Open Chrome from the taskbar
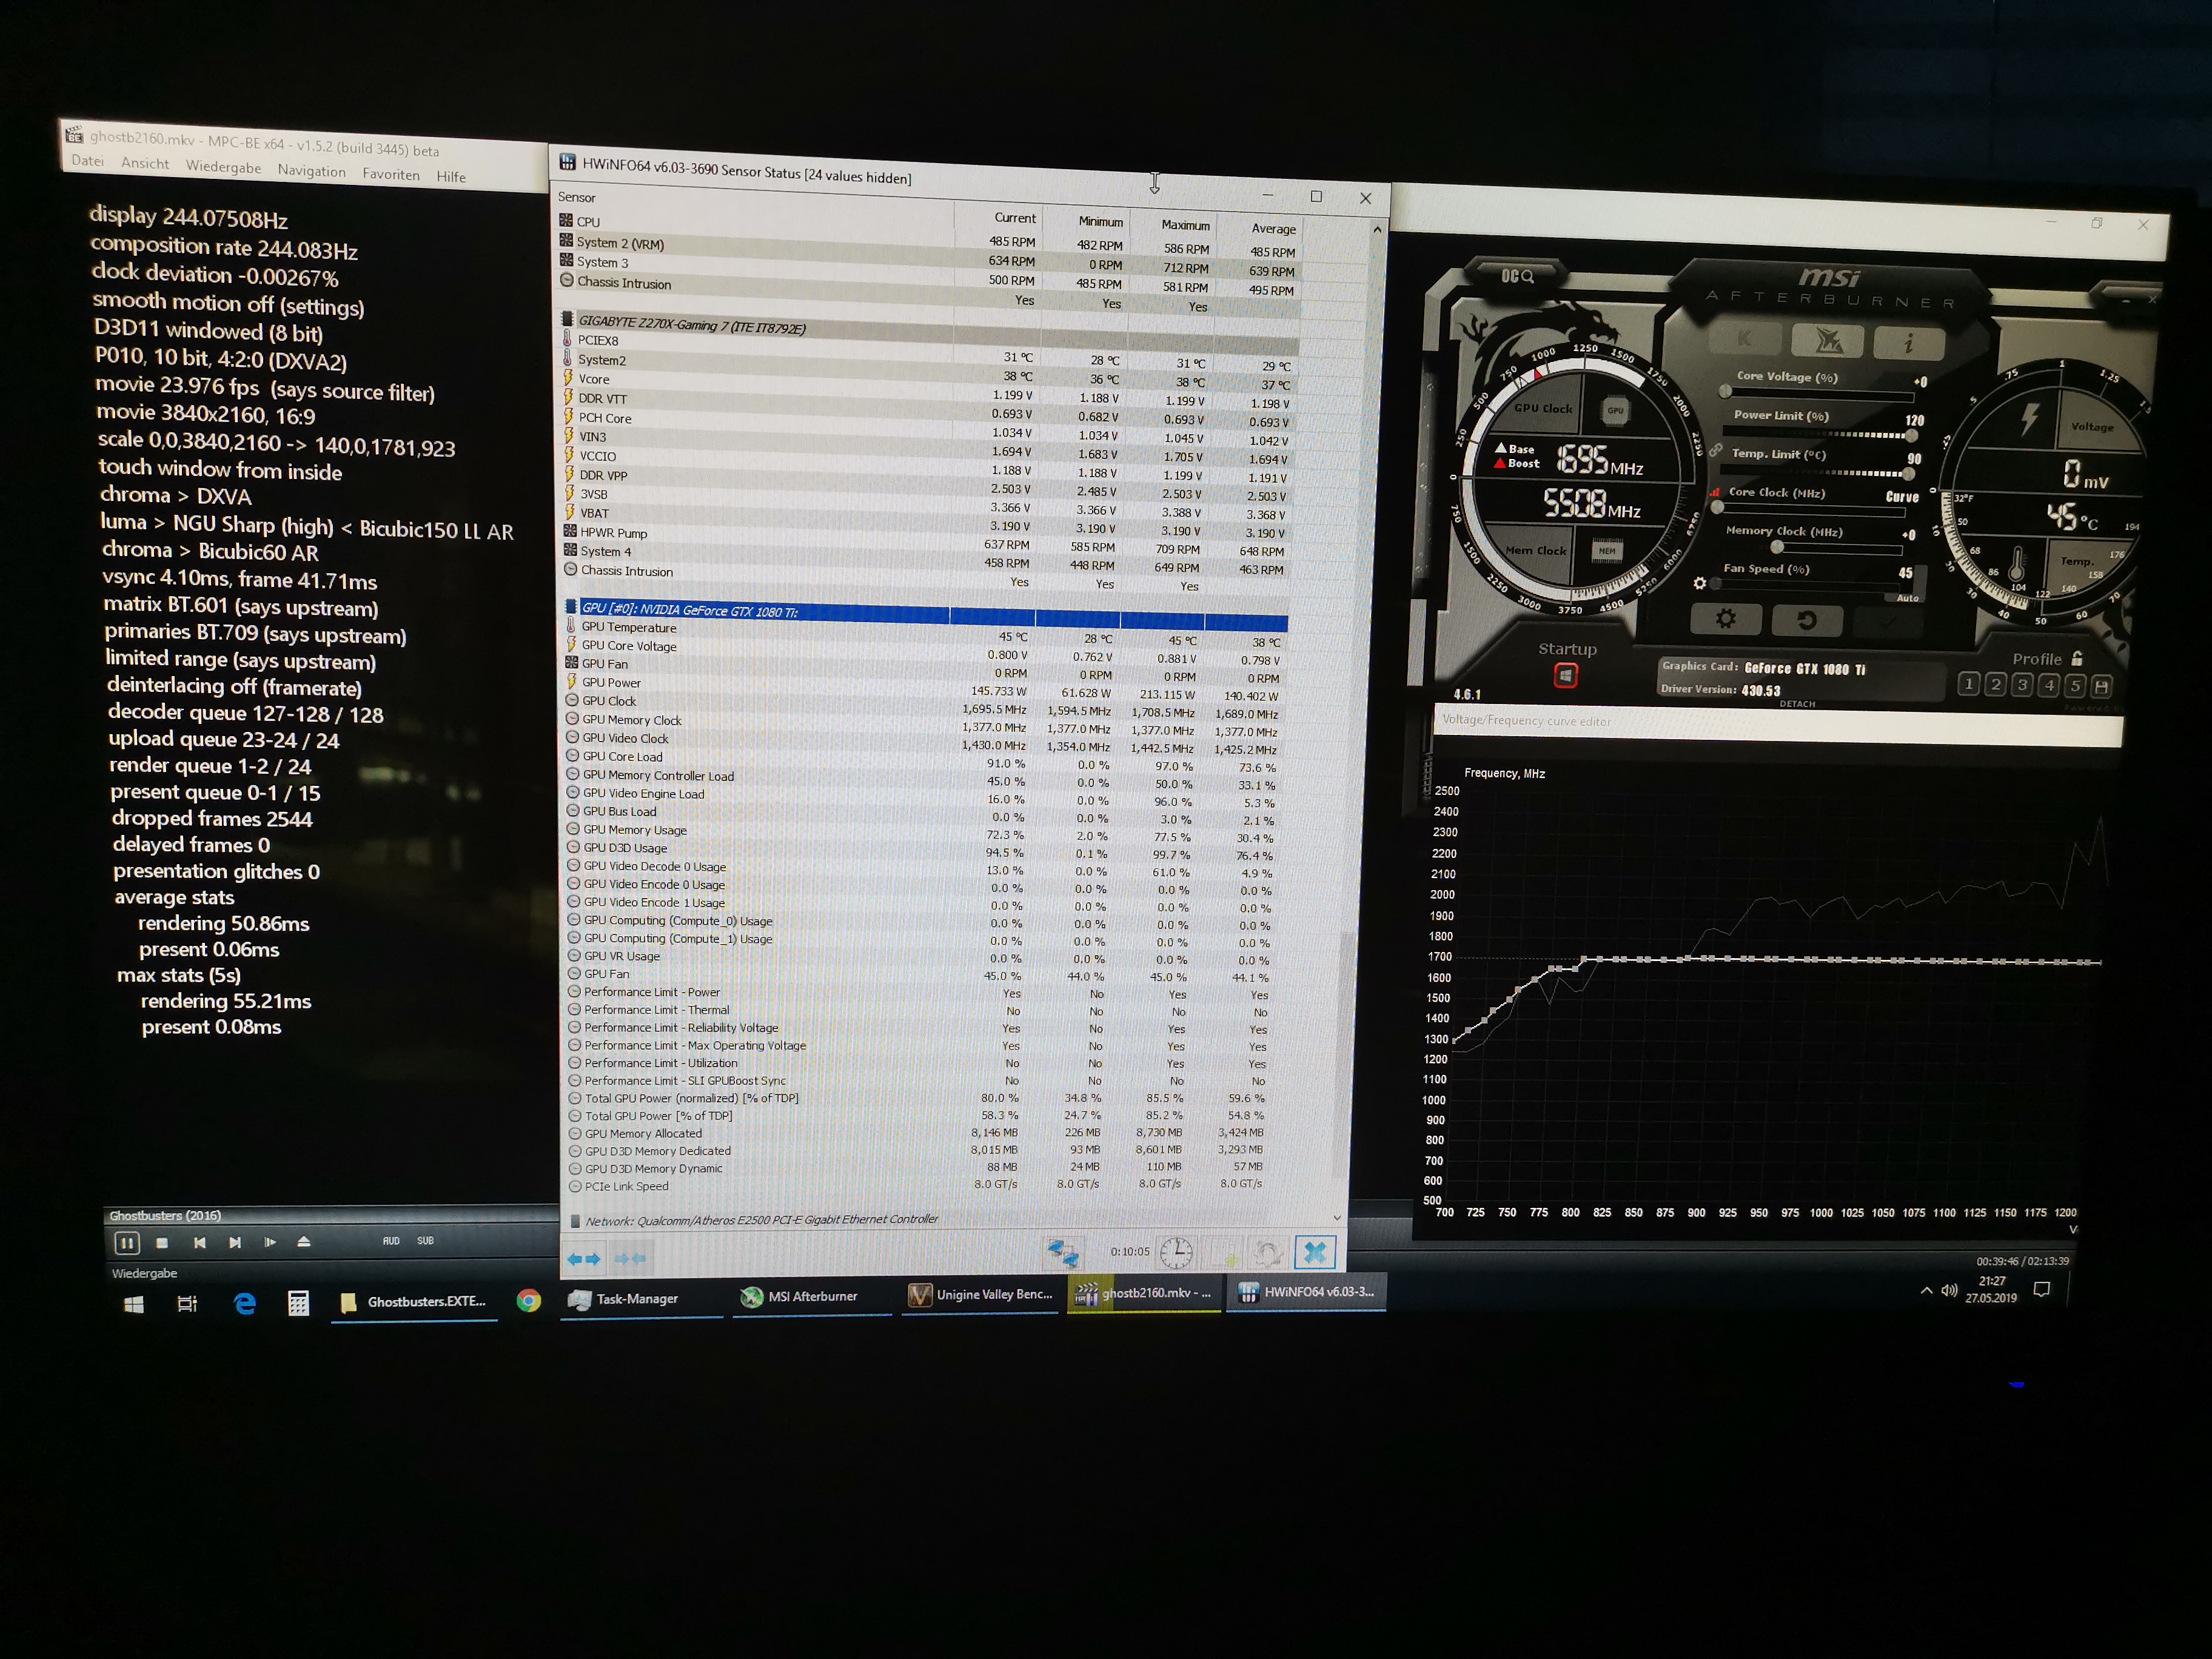This screenshot has height=1659, width=2212. tap(529, 1300)
